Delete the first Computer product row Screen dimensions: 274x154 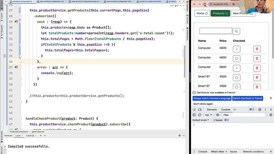257,49
